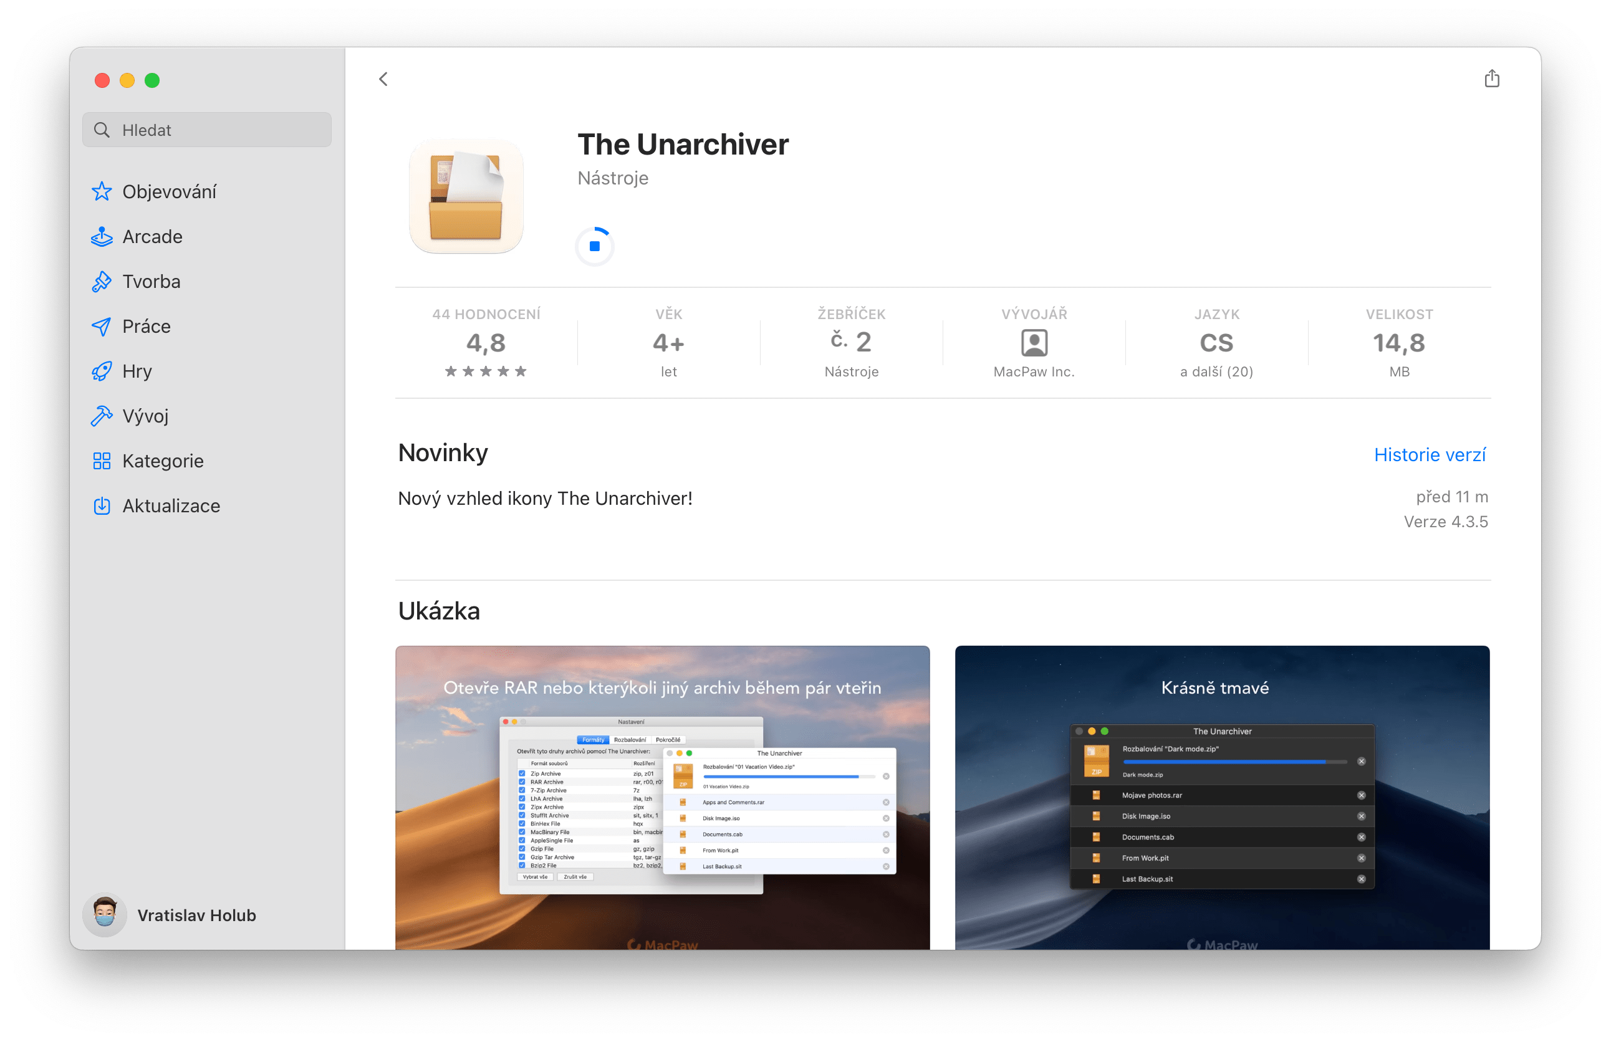Stop the download progress button

594,246
